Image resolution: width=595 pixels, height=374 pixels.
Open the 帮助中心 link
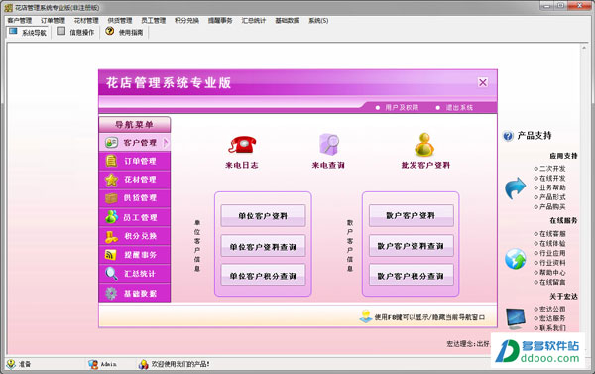(552, 272)
